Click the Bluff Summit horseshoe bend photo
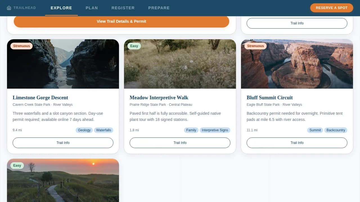This screenshot has height=202, width=360. 297,64
